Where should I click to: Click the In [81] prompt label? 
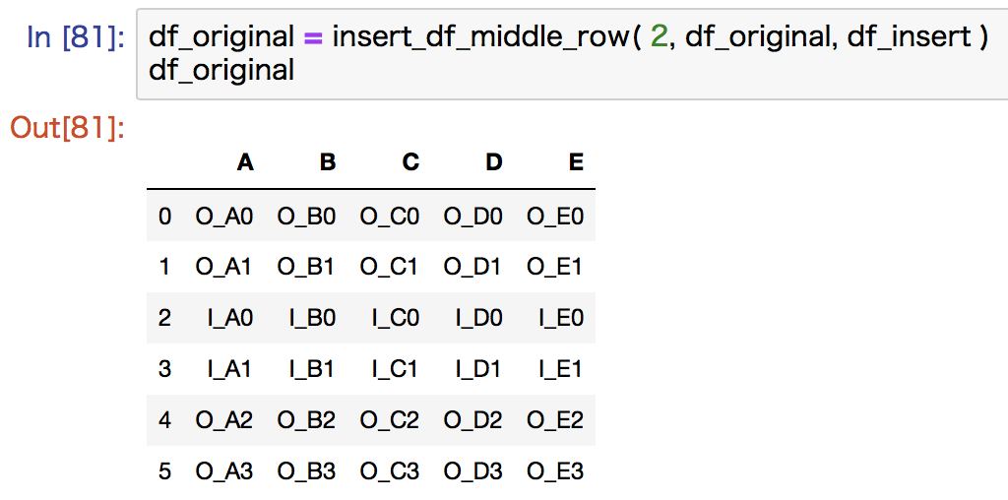pos(76,38)
